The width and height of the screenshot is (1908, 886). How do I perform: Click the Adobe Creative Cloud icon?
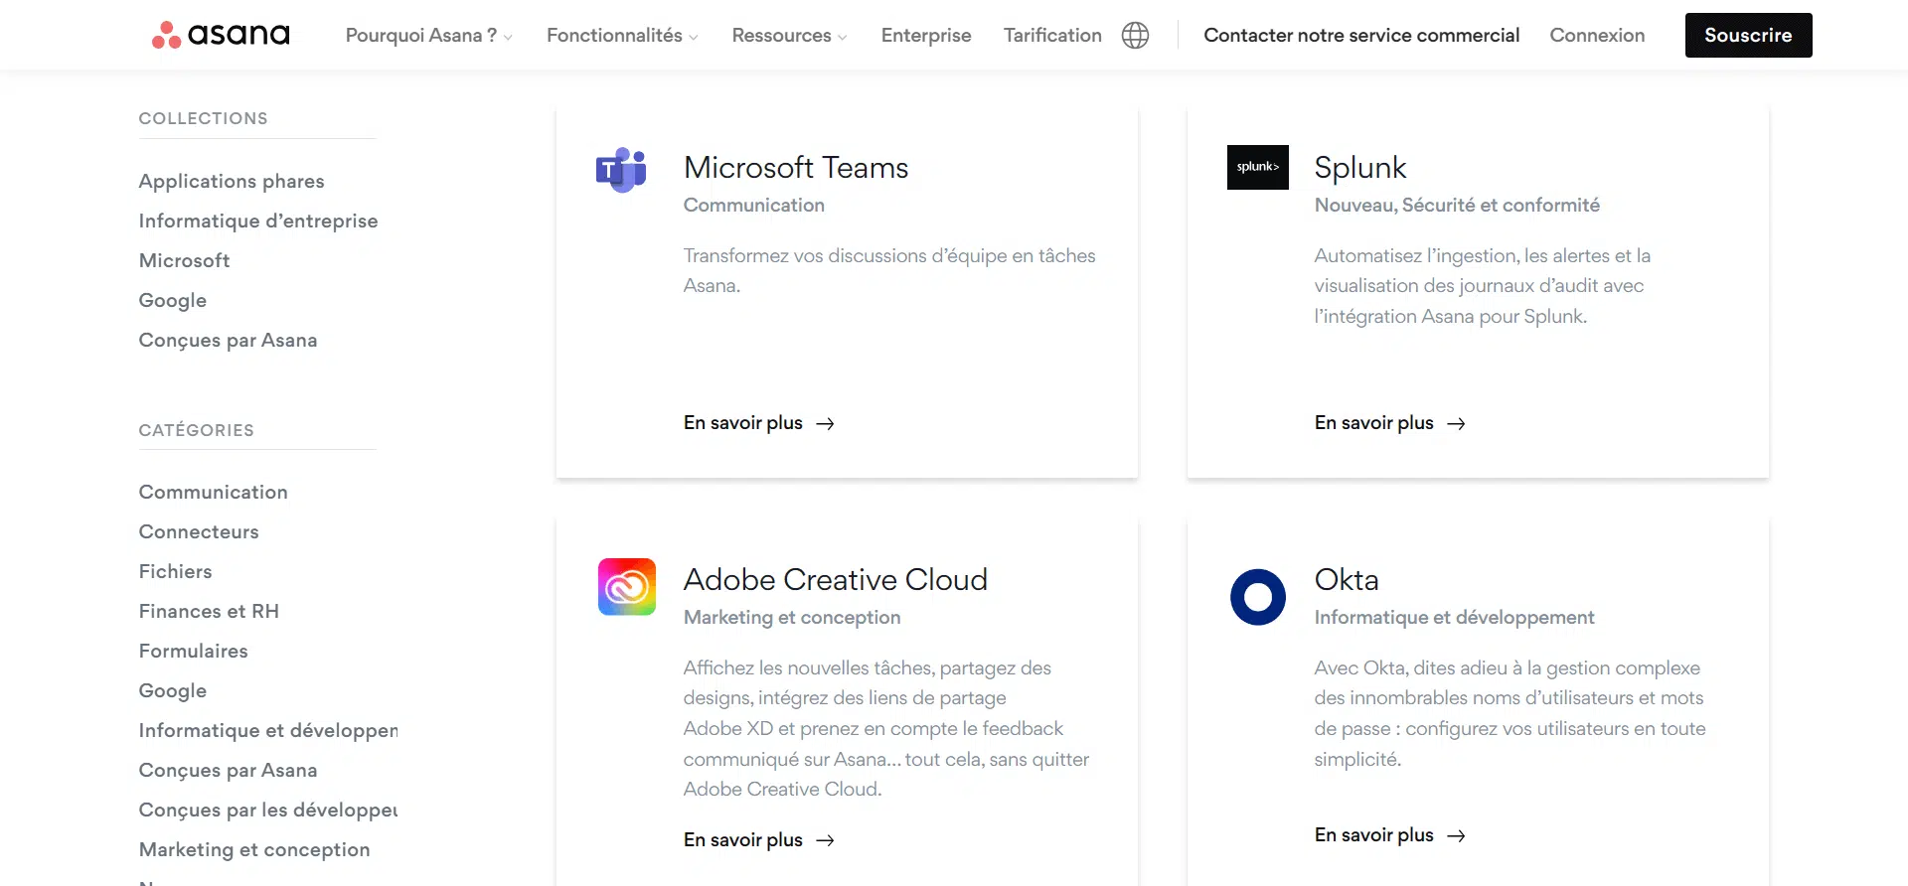pyautogui.click(x=626, y=586)
